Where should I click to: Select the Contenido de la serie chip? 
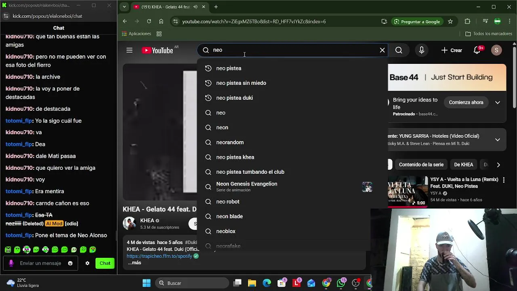[x=421, y=164]
